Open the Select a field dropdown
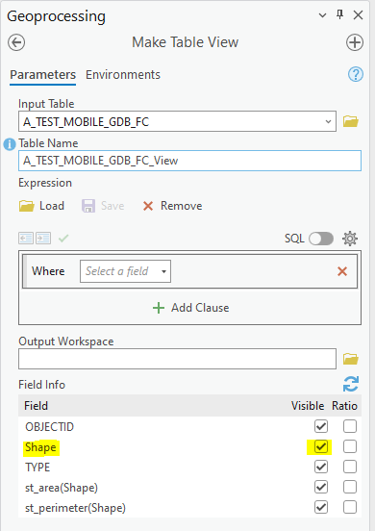 tap(126, 271)
